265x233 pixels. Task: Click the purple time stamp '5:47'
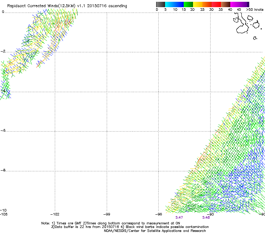point(179,218)
